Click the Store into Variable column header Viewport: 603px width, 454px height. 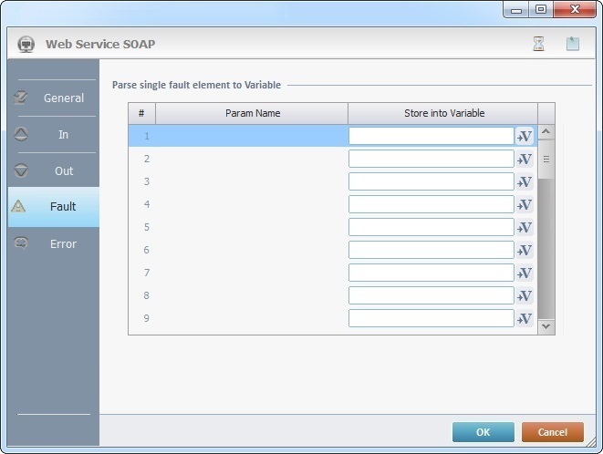443,113
